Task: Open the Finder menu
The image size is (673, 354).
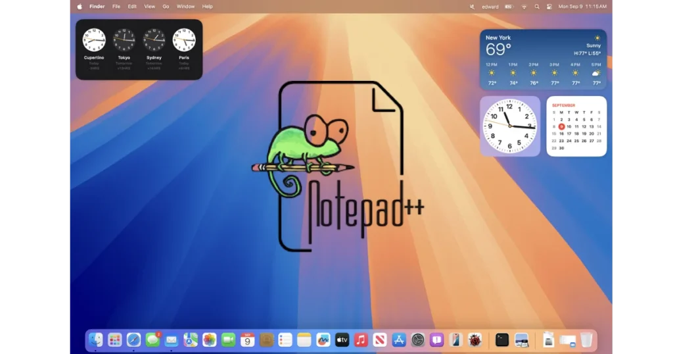Action: point(97,7)
